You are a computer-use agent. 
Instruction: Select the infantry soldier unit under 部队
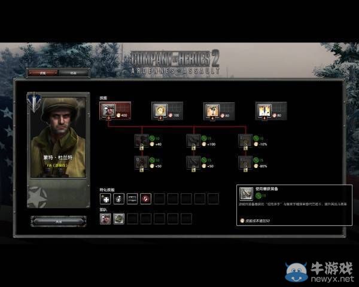(x=105, y=218)
